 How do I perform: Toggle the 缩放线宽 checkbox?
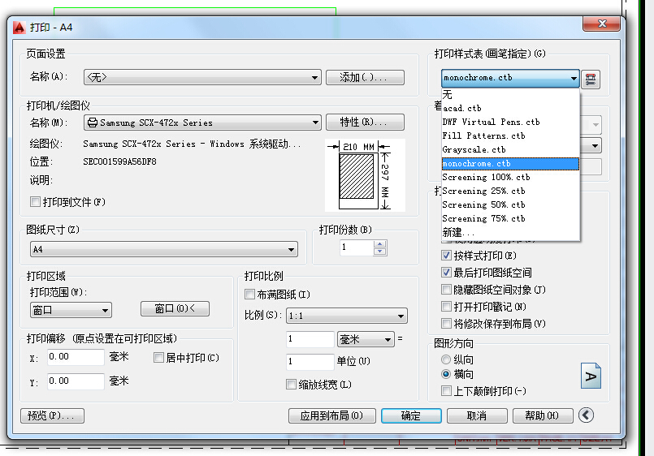point(291,385)
